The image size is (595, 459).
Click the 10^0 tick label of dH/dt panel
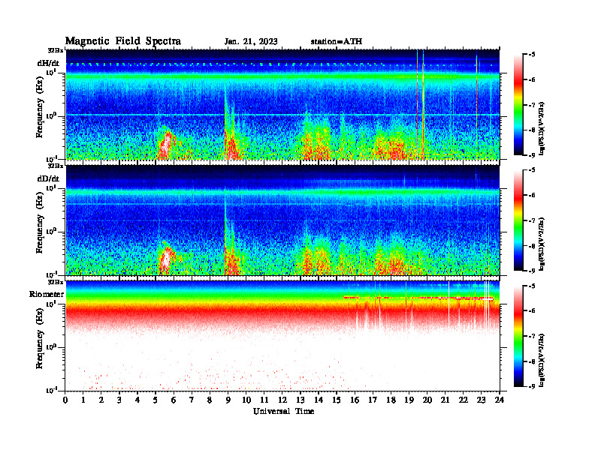tap(51, 115)
